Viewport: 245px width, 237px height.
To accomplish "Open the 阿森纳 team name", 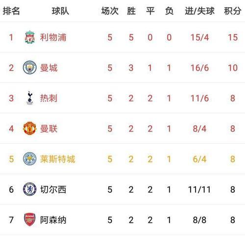I will (x=53, y=220).
